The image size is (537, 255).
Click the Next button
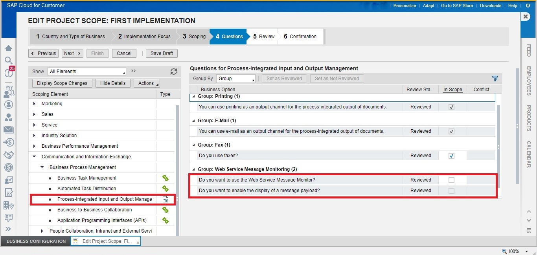pos(72,53)
